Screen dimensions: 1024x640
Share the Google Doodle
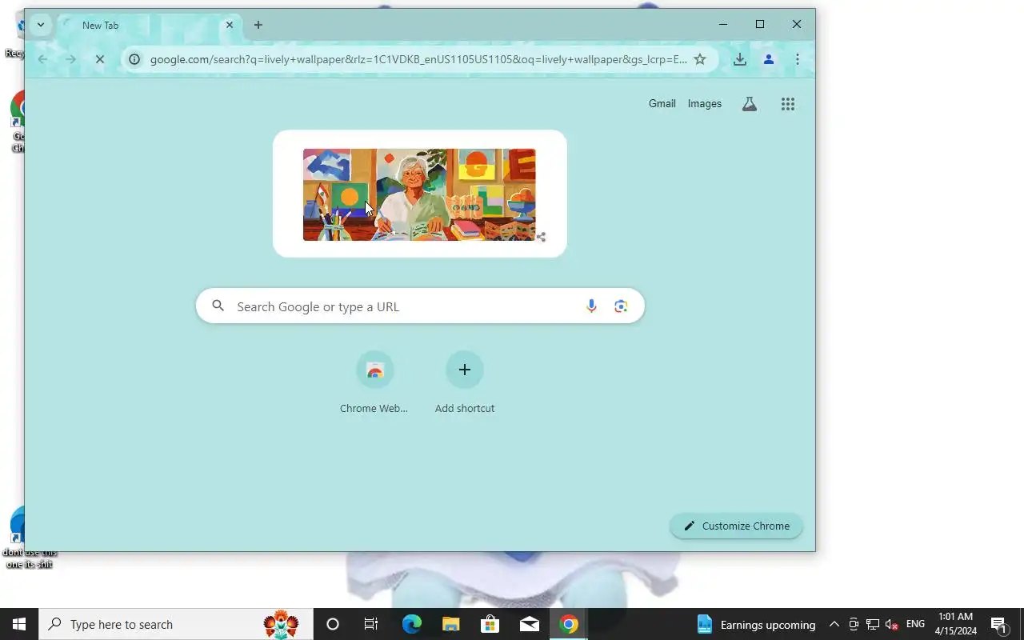(x=542, y=237)
